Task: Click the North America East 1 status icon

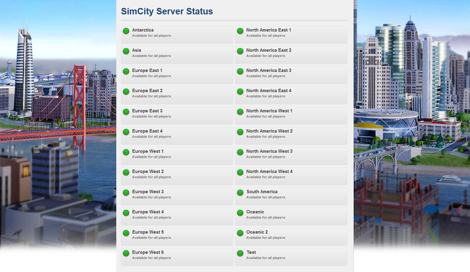Action: pos(240,31)
